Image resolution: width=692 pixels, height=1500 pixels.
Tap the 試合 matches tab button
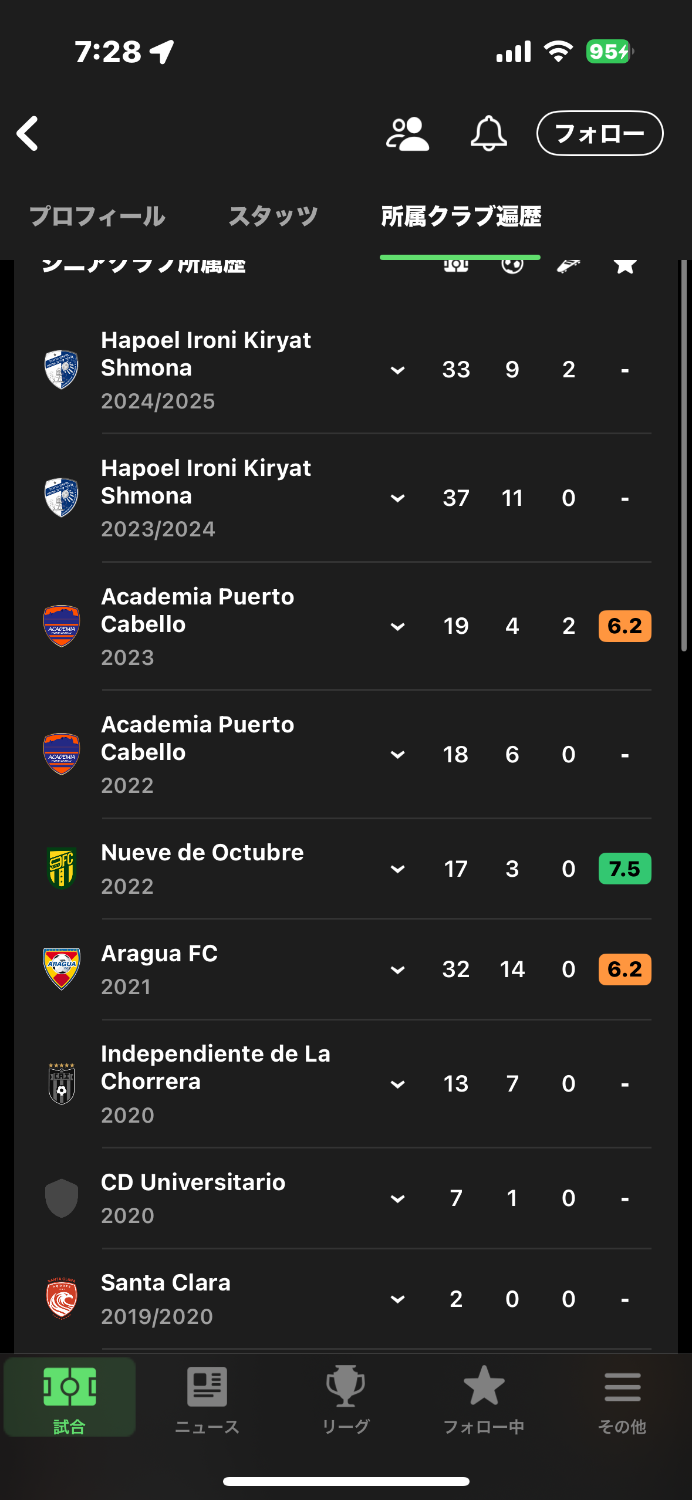click(x=69, y=1397)
